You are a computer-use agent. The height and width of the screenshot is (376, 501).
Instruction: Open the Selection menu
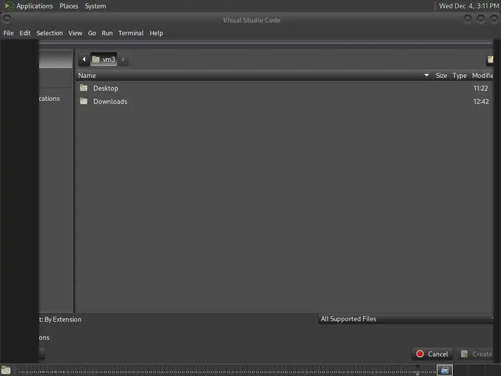click(49, 33)
